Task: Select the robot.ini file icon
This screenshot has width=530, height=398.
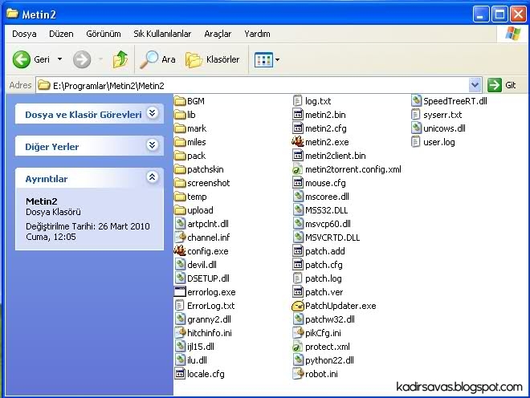Action: (298, 374)
